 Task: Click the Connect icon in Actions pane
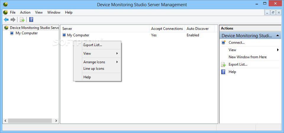224,43
